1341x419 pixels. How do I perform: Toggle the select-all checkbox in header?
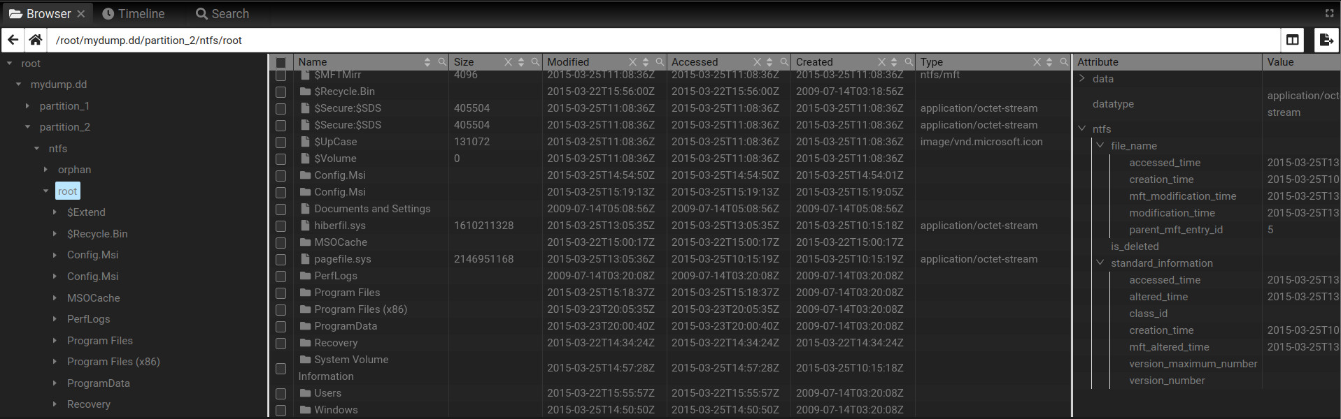281,62
